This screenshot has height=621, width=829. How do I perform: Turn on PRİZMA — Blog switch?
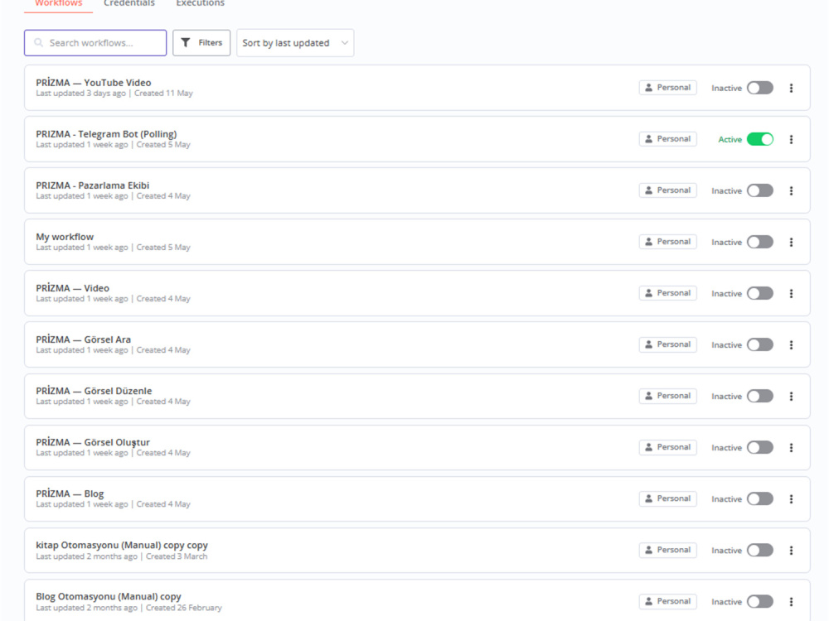coord(759,499)
